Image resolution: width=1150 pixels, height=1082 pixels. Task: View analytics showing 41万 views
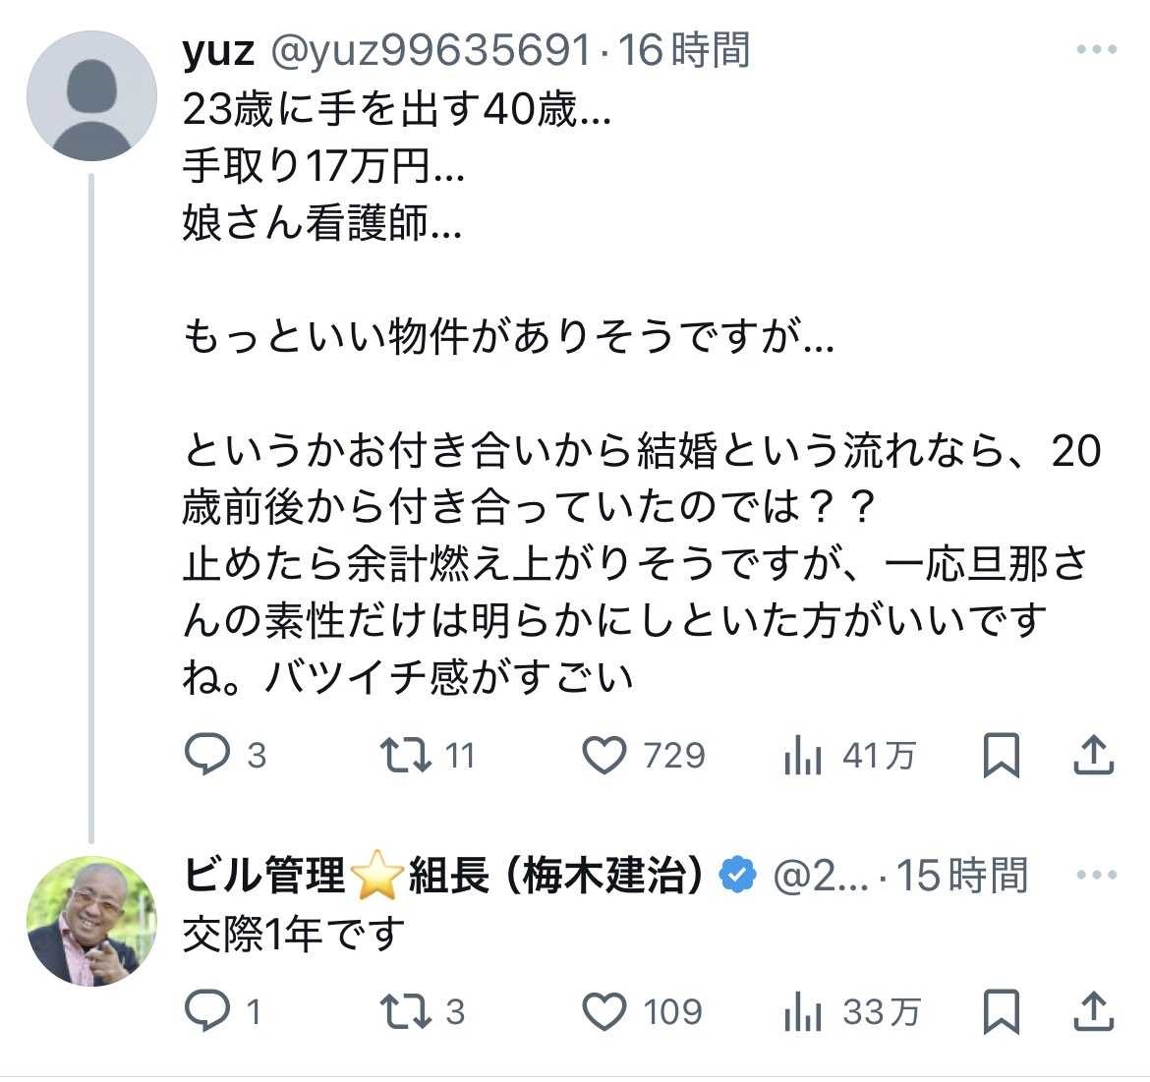tap(803, 757)
